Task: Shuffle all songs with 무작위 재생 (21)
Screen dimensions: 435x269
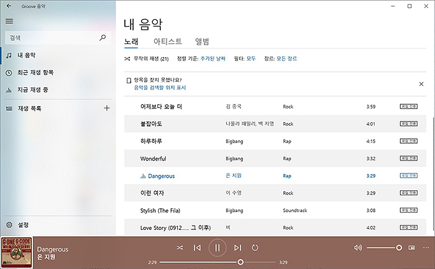Action: tap(147, 59)
